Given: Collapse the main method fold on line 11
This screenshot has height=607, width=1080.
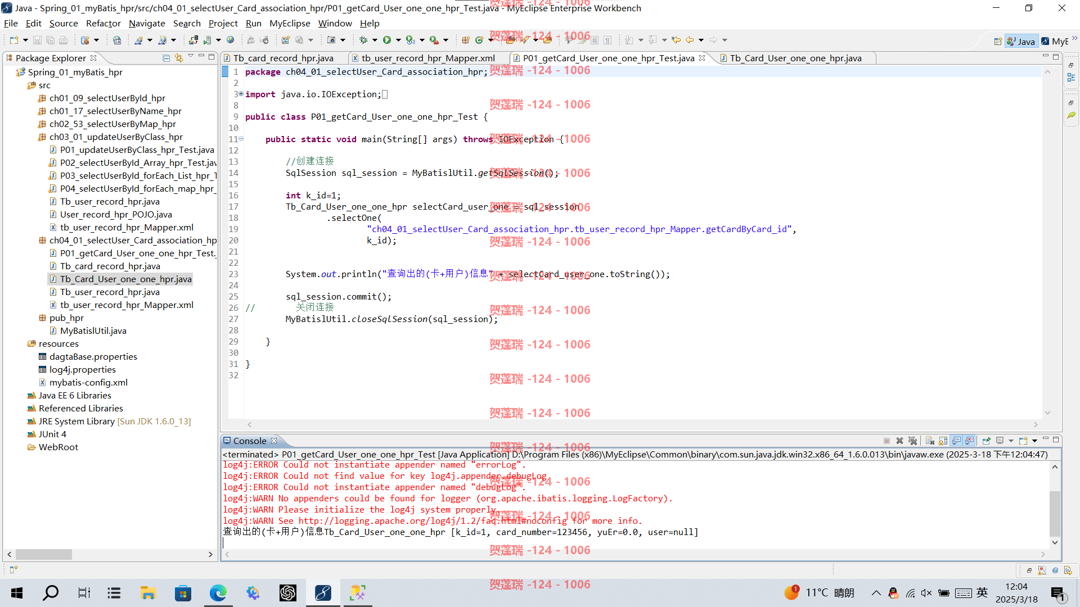Looking at the screenshot, I should 241,139.
